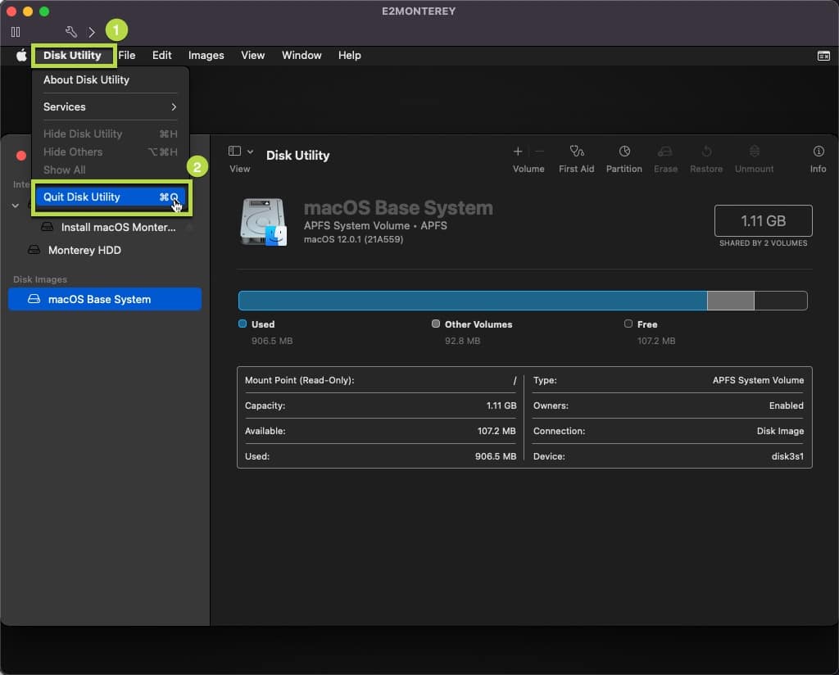This screenshot has width=839, height=675.
Task: Open the Edit menu
Action: tap(161, 55)
